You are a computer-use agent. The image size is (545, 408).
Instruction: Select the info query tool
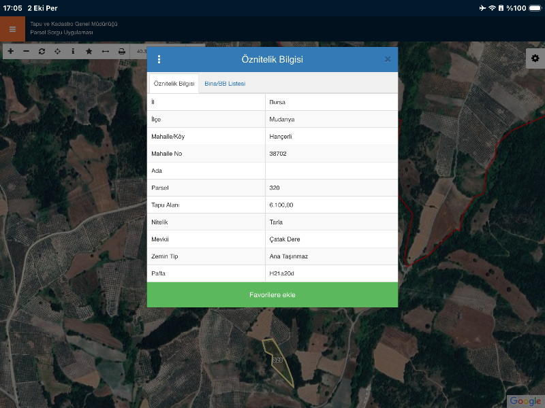click(x=73, y=51)
